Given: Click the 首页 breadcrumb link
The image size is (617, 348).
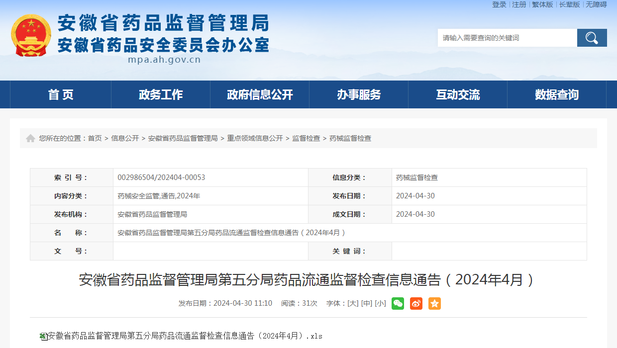Looking at the screenshot, I should pyautogui.click(x=95, y=138).
